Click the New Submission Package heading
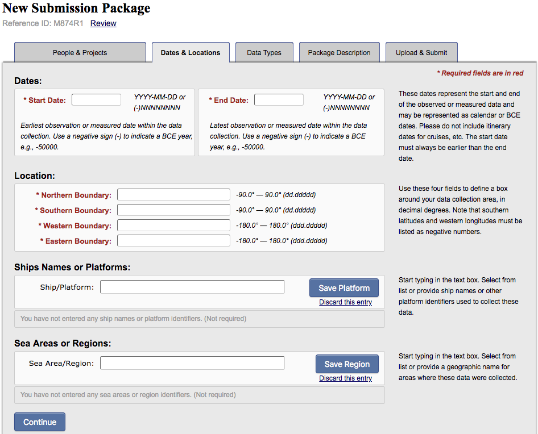This screenshot has width=538, height=434. point(77,8)
